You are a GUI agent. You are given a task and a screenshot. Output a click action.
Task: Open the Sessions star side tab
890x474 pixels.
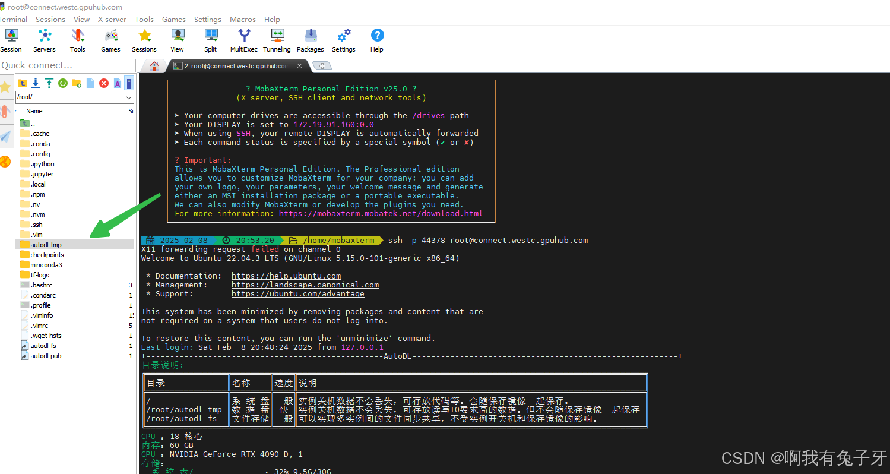5,87
